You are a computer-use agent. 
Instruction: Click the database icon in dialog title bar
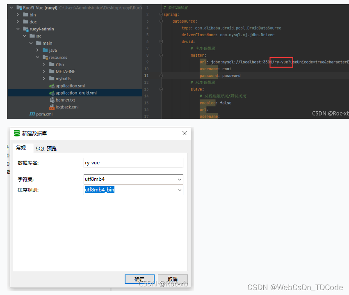click(x=17, y=133)
